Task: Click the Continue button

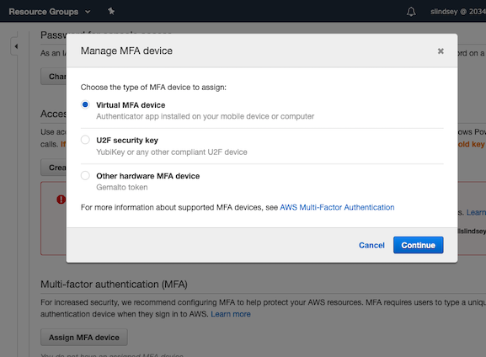Action: point(418,245)
